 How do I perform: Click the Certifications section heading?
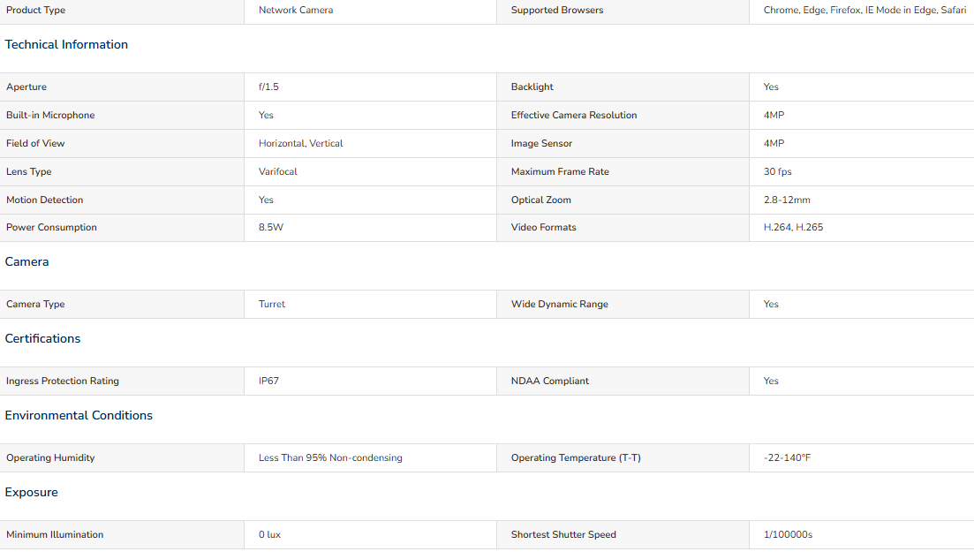(x=43, y=338)
